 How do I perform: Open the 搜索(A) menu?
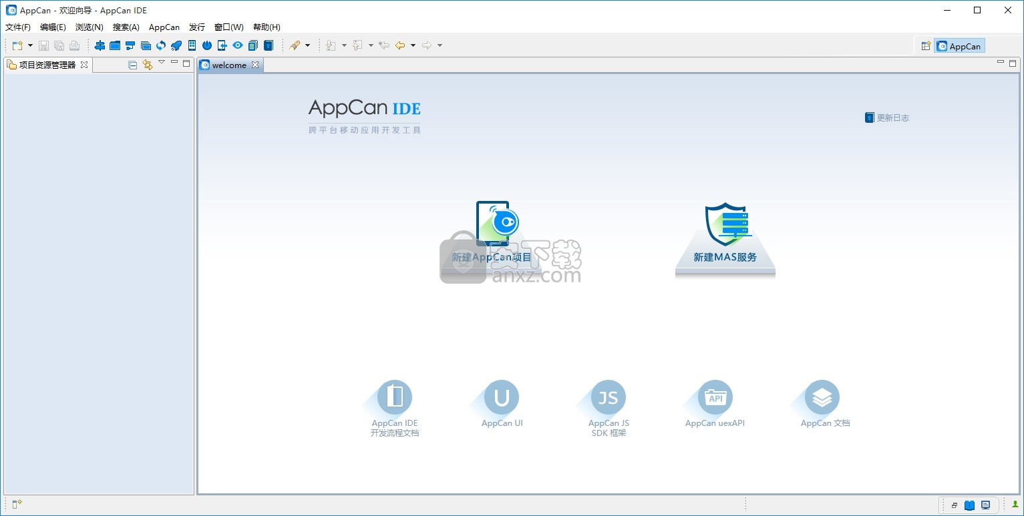click(x=126, y=27)
